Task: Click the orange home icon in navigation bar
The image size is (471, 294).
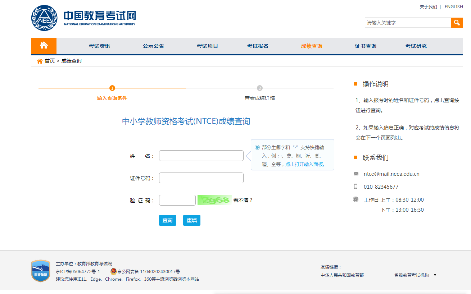Action: (x=44, y=46)
